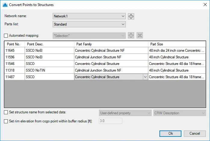Toggle Set rim elevation from cogo point
Screen dimensions: 210x141
coord(6,121)
